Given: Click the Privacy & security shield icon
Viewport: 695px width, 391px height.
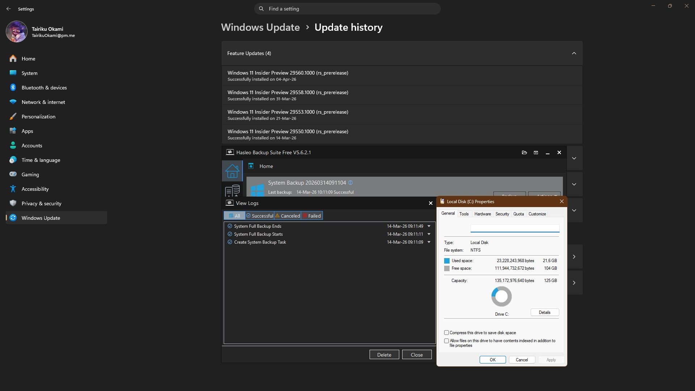Looking at the screenshot, I should pyautogui.click(x=13, y=203).
